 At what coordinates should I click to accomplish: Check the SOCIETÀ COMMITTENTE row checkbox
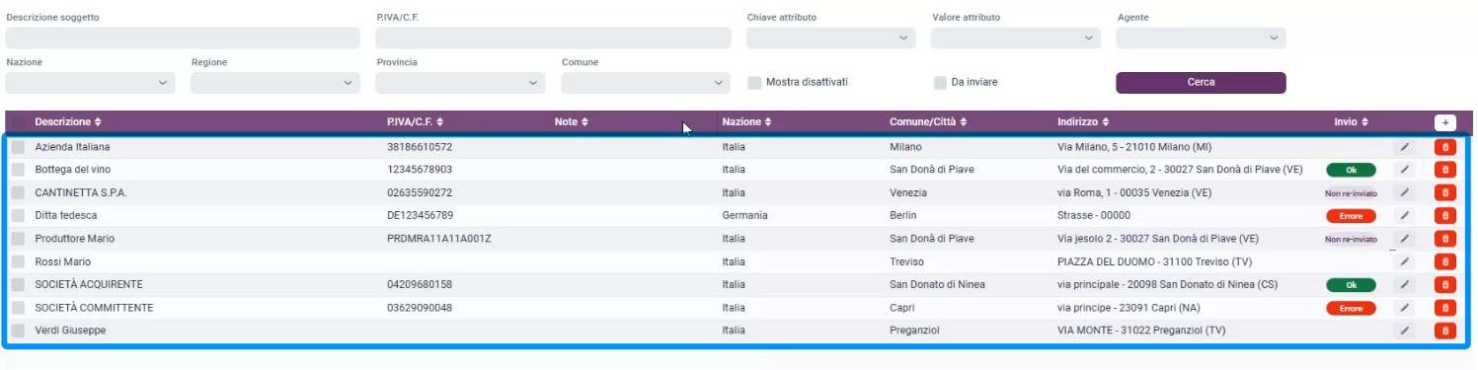point(18,308)
